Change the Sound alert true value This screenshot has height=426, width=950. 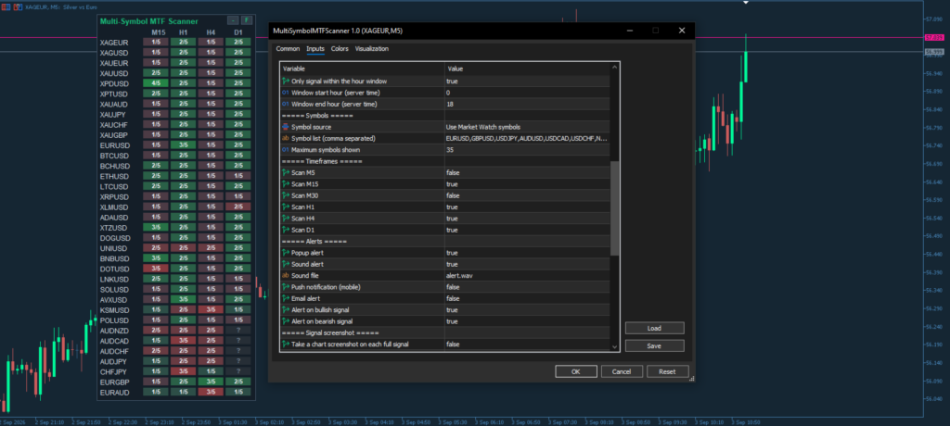(527, 264)
